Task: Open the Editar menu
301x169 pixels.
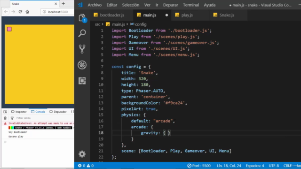Action: click(x=112, y=5)
